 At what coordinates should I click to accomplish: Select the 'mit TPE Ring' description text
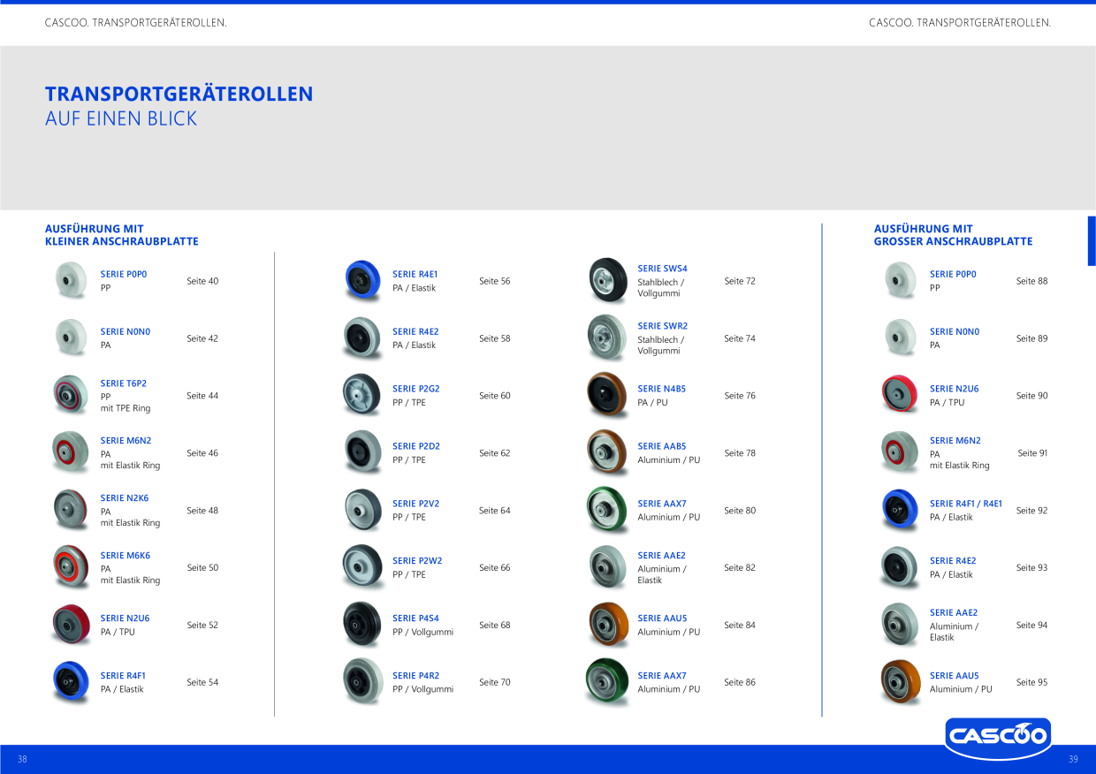click(126, 408)
